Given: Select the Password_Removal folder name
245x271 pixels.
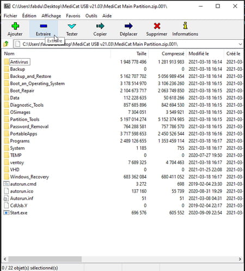Looking at the screenshot, I should [29, 126].
